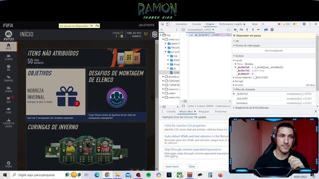Switch to the Elementos DevTools tab

point(181,24)
